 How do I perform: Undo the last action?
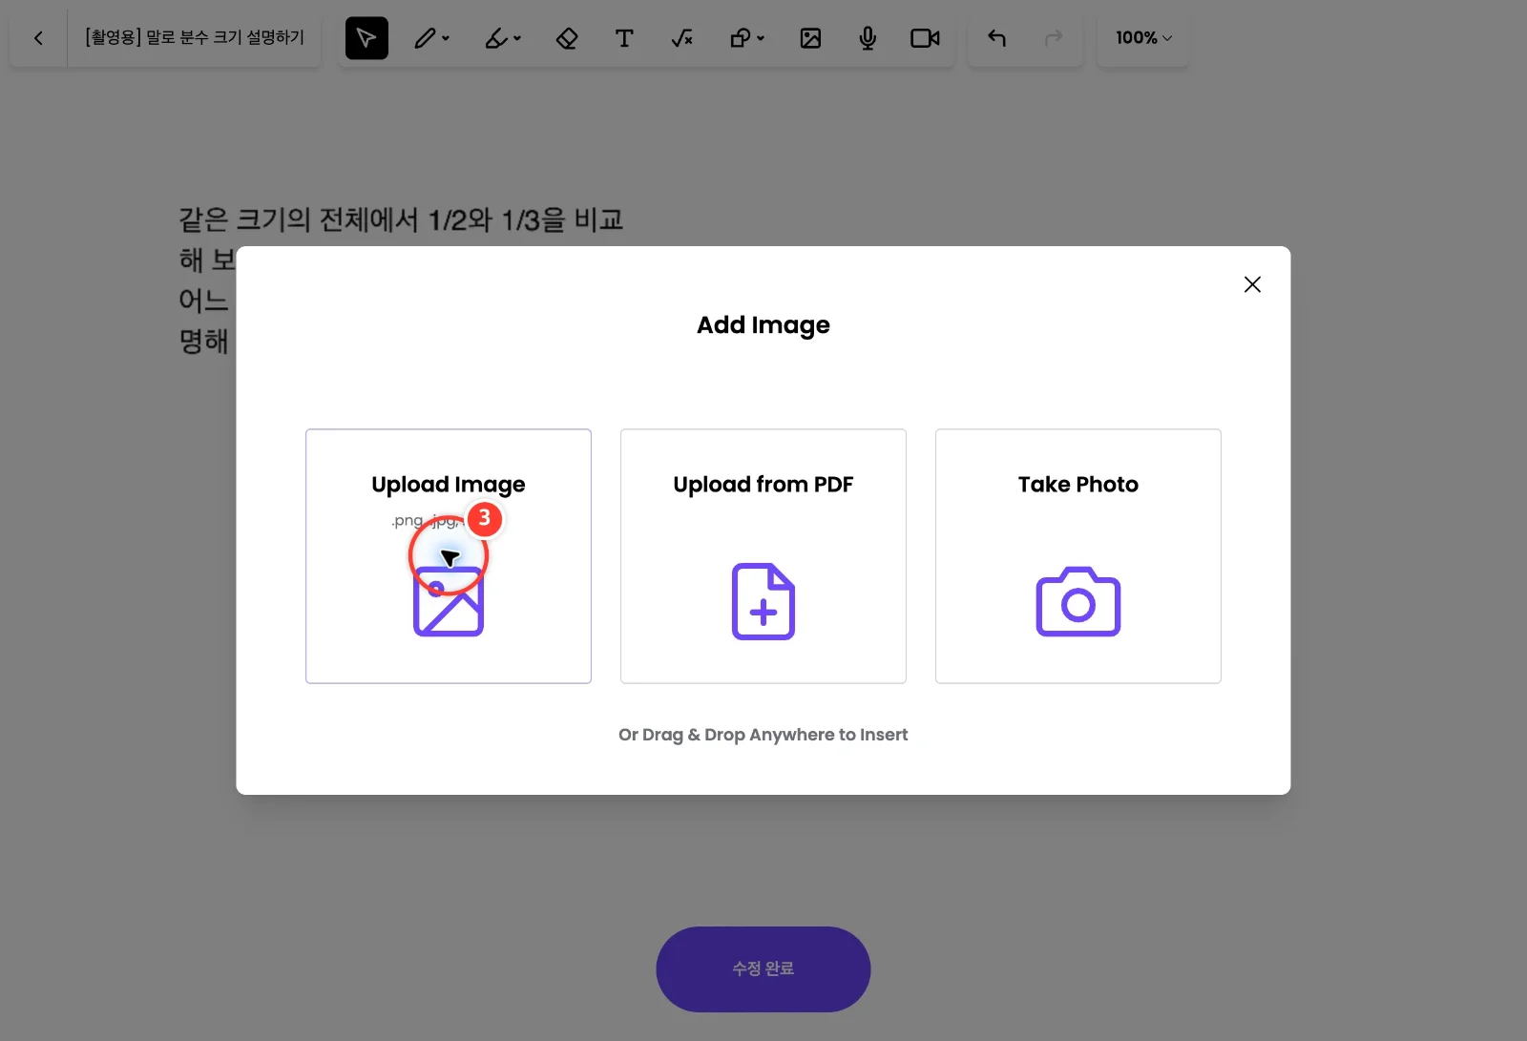point(997,38)
